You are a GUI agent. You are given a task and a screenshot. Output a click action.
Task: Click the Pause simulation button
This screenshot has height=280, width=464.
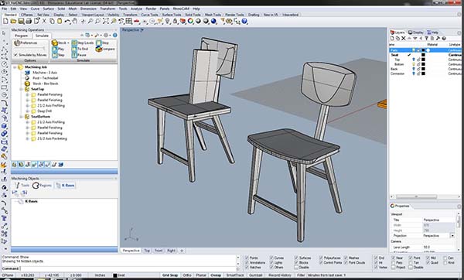pos(79,55)
